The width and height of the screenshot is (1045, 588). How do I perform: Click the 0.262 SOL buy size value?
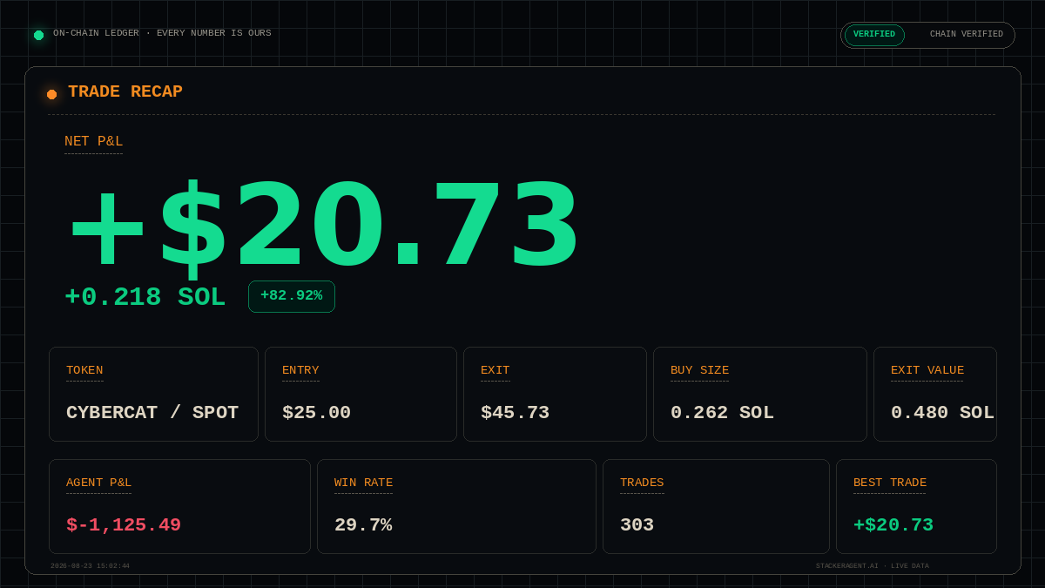pos(722,413)
